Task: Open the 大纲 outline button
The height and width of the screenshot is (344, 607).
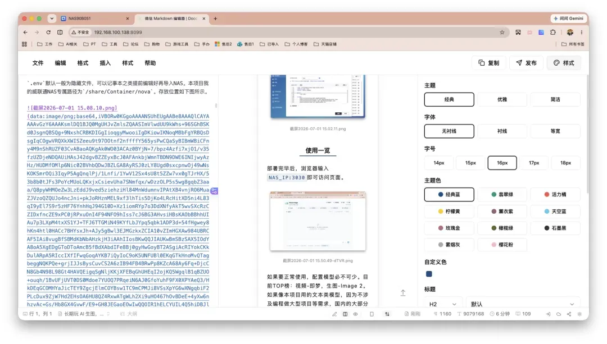Action: (x=129, y=314)
